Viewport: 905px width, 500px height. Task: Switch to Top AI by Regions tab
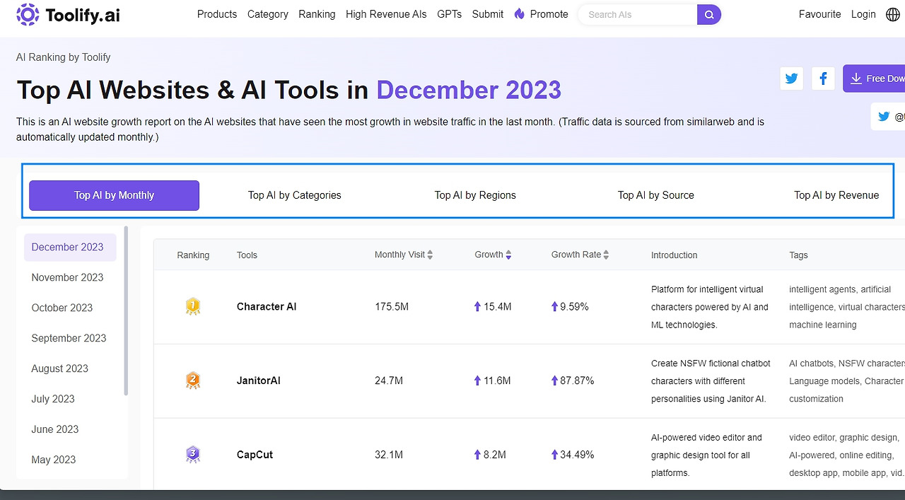pyautogui.click(x=475, y=195)
